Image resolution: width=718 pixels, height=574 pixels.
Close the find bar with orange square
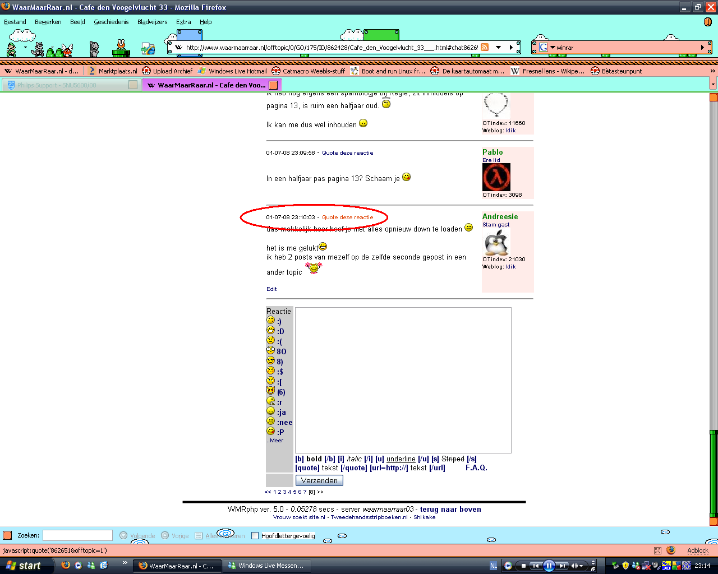(x=7, y=535)
